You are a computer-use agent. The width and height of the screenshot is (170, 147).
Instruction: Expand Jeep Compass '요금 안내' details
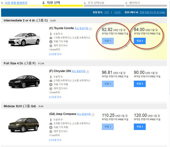tap(55, 140)
